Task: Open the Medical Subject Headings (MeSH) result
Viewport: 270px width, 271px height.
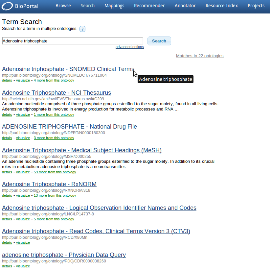Action: [x=82, y=150]
